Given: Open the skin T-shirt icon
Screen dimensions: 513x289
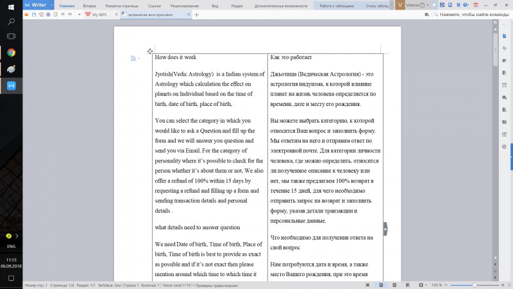Looking at the screenshot, I should pos(458,5).
